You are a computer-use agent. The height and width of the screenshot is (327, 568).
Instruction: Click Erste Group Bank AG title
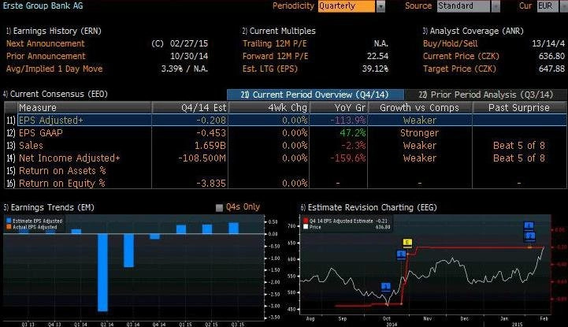tap(43, 6)
